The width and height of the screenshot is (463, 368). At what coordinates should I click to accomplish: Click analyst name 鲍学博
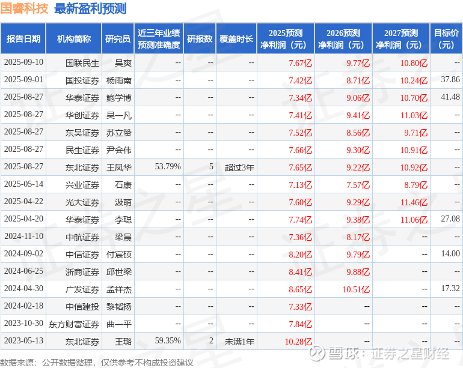(119, 98)
